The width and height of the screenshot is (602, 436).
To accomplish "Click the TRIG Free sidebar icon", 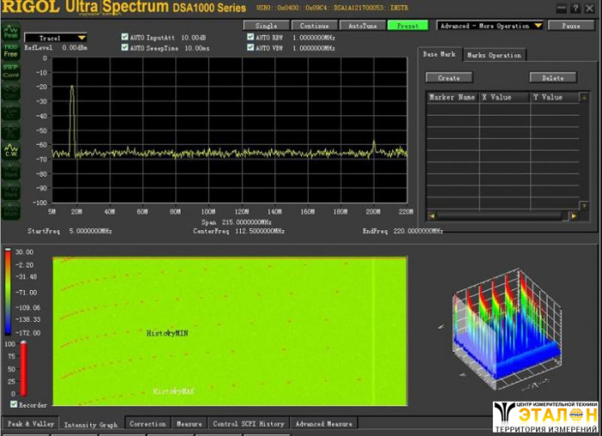I will (x=10, y=51).
